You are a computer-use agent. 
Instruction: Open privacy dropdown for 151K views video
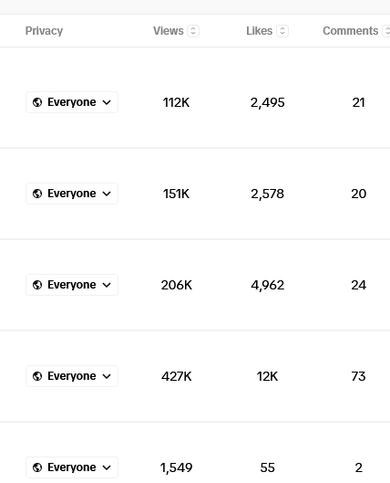click(72, 194)
